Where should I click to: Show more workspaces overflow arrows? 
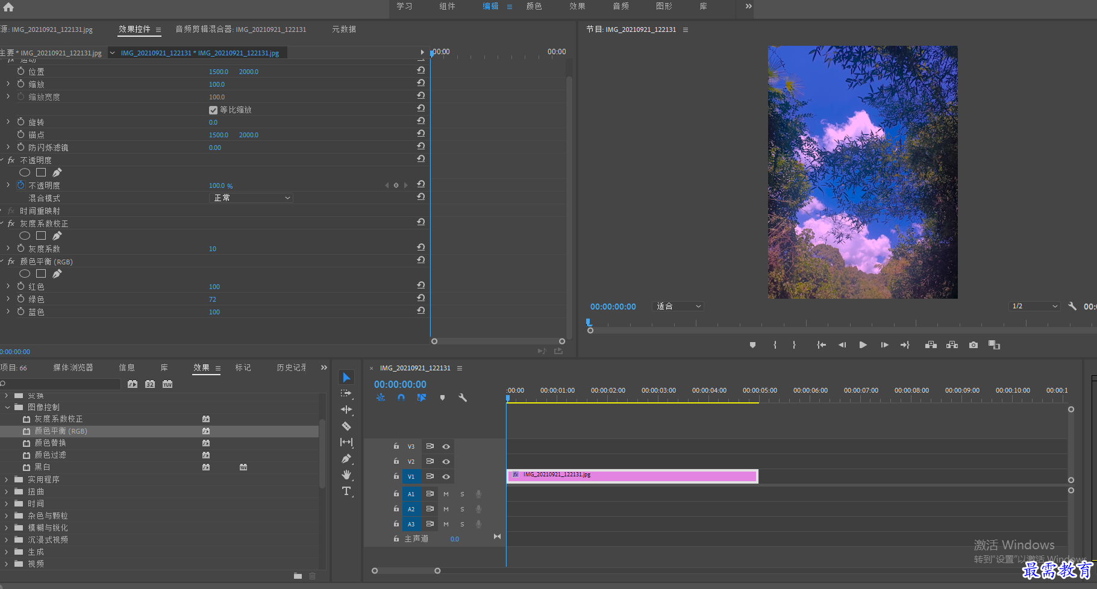pyautogui.click(x=748, y=6)
